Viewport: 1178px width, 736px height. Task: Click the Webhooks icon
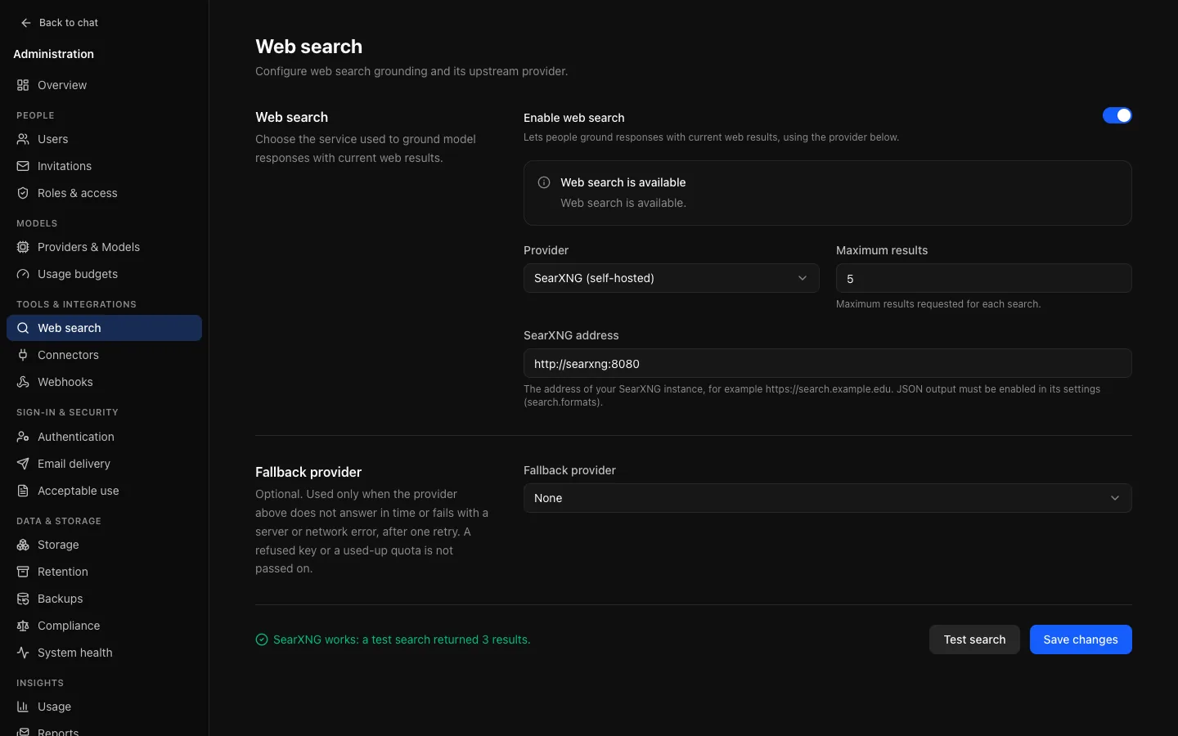23,382
